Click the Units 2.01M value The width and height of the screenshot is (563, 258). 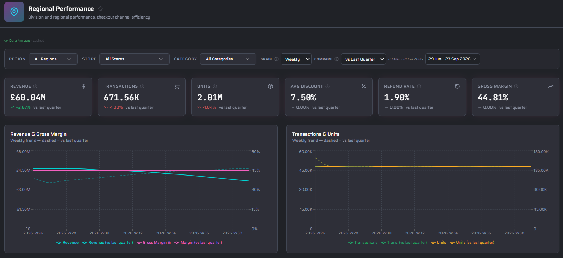[210, 98]
